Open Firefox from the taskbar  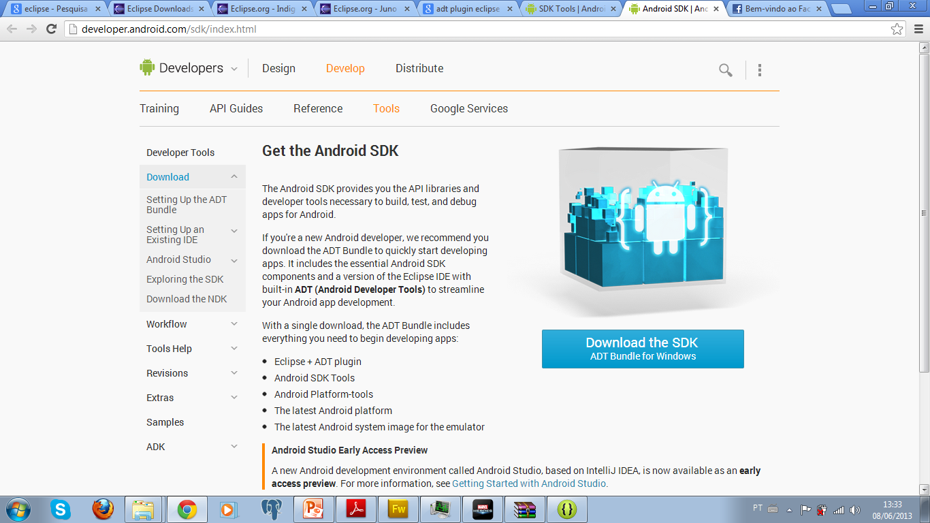tap(103, 509)
